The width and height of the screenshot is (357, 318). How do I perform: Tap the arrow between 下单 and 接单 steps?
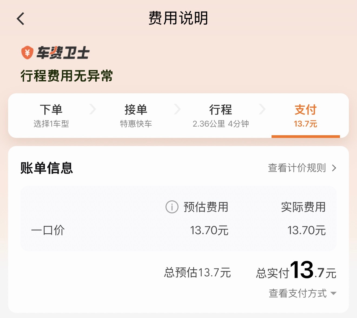click(x=93, y=109)
